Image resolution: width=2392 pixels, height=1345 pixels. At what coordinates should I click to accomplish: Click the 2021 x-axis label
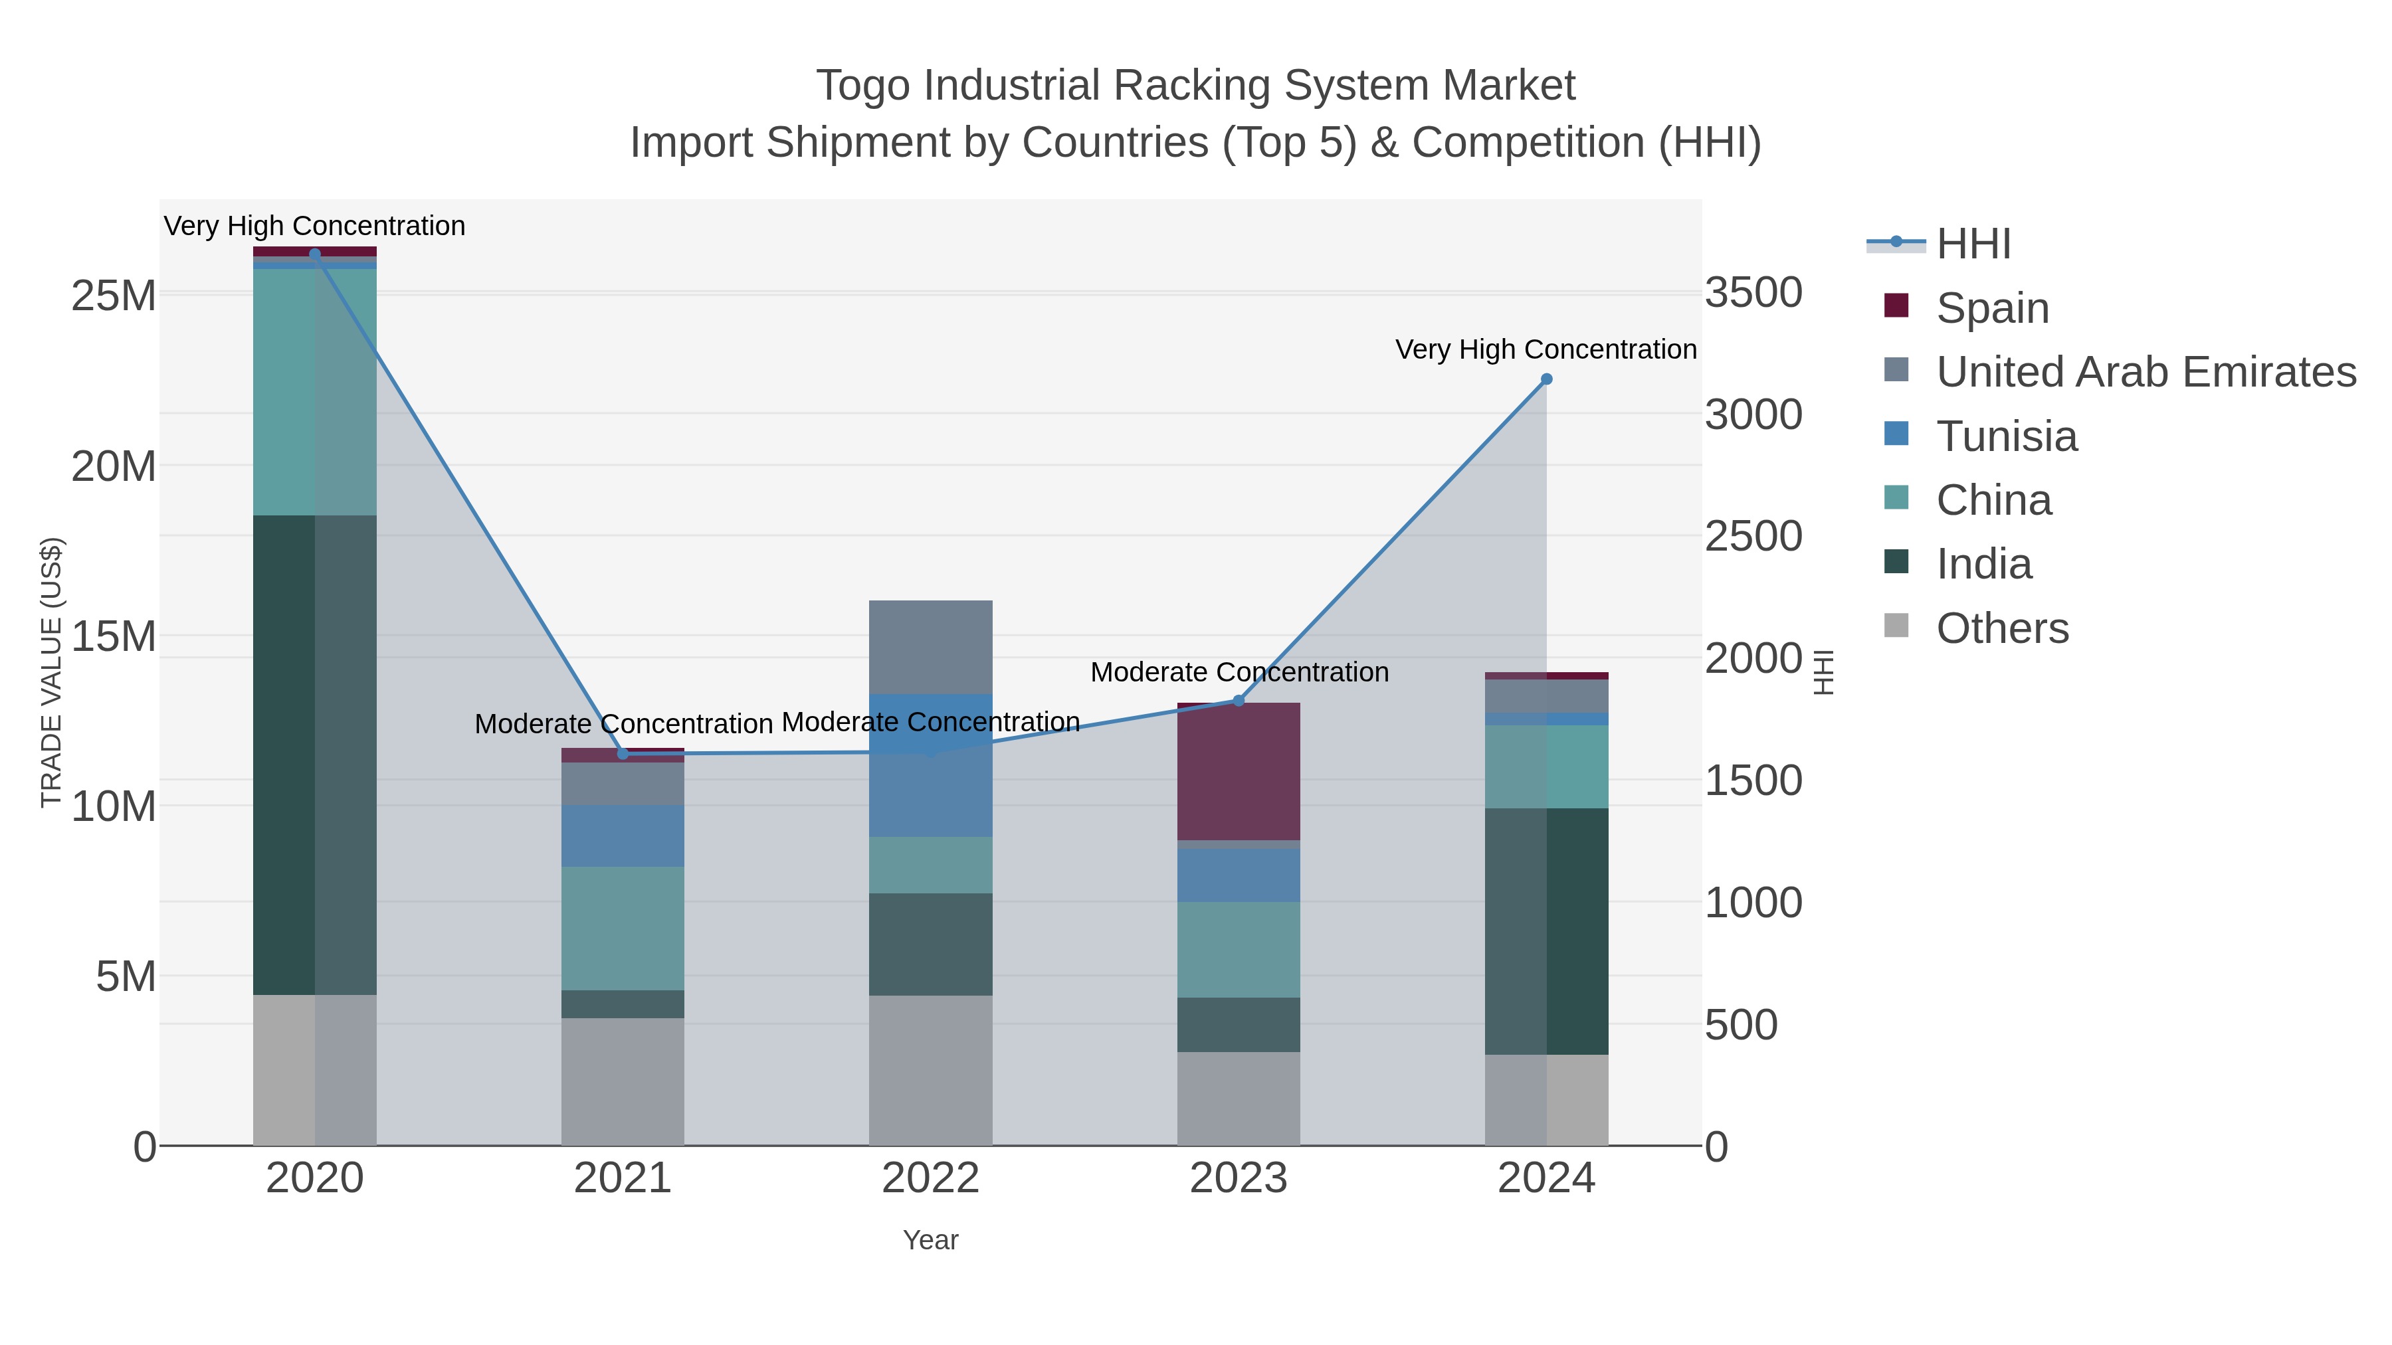click(x=623, y=1178)
